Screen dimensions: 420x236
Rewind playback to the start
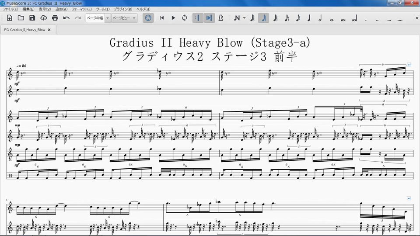pos(161,18)
